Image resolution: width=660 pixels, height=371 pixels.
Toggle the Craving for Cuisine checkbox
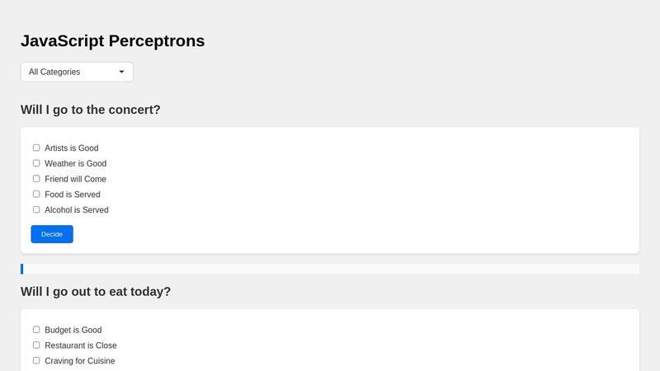pyautogui.click(x=36, y=360)
